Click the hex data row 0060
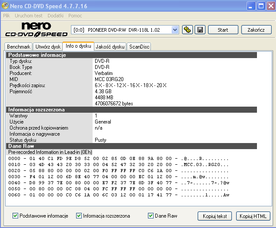The image size is (276, 228). tap(119, 195)
